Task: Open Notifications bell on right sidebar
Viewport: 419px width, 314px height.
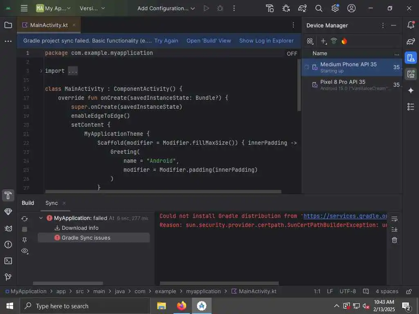Action: click(411, 25)
